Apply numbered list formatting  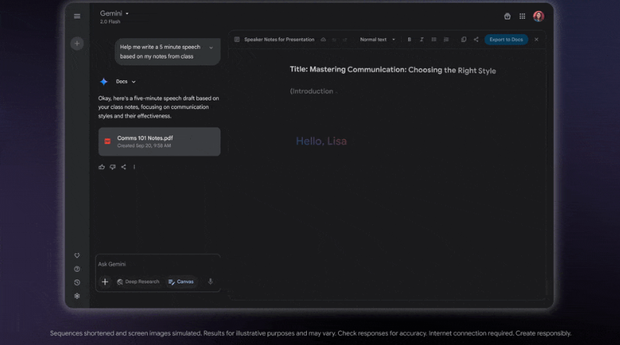click(446, 40)
